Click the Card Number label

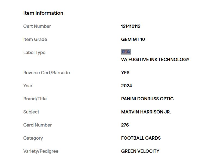(x=38, y=125)
